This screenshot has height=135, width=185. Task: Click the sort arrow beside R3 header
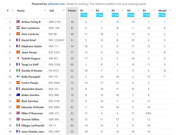(123, 10)
